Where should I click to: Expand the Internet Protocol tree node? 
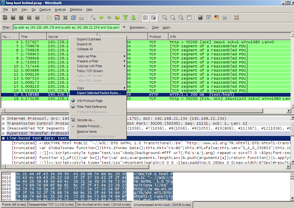coord(3,119)
